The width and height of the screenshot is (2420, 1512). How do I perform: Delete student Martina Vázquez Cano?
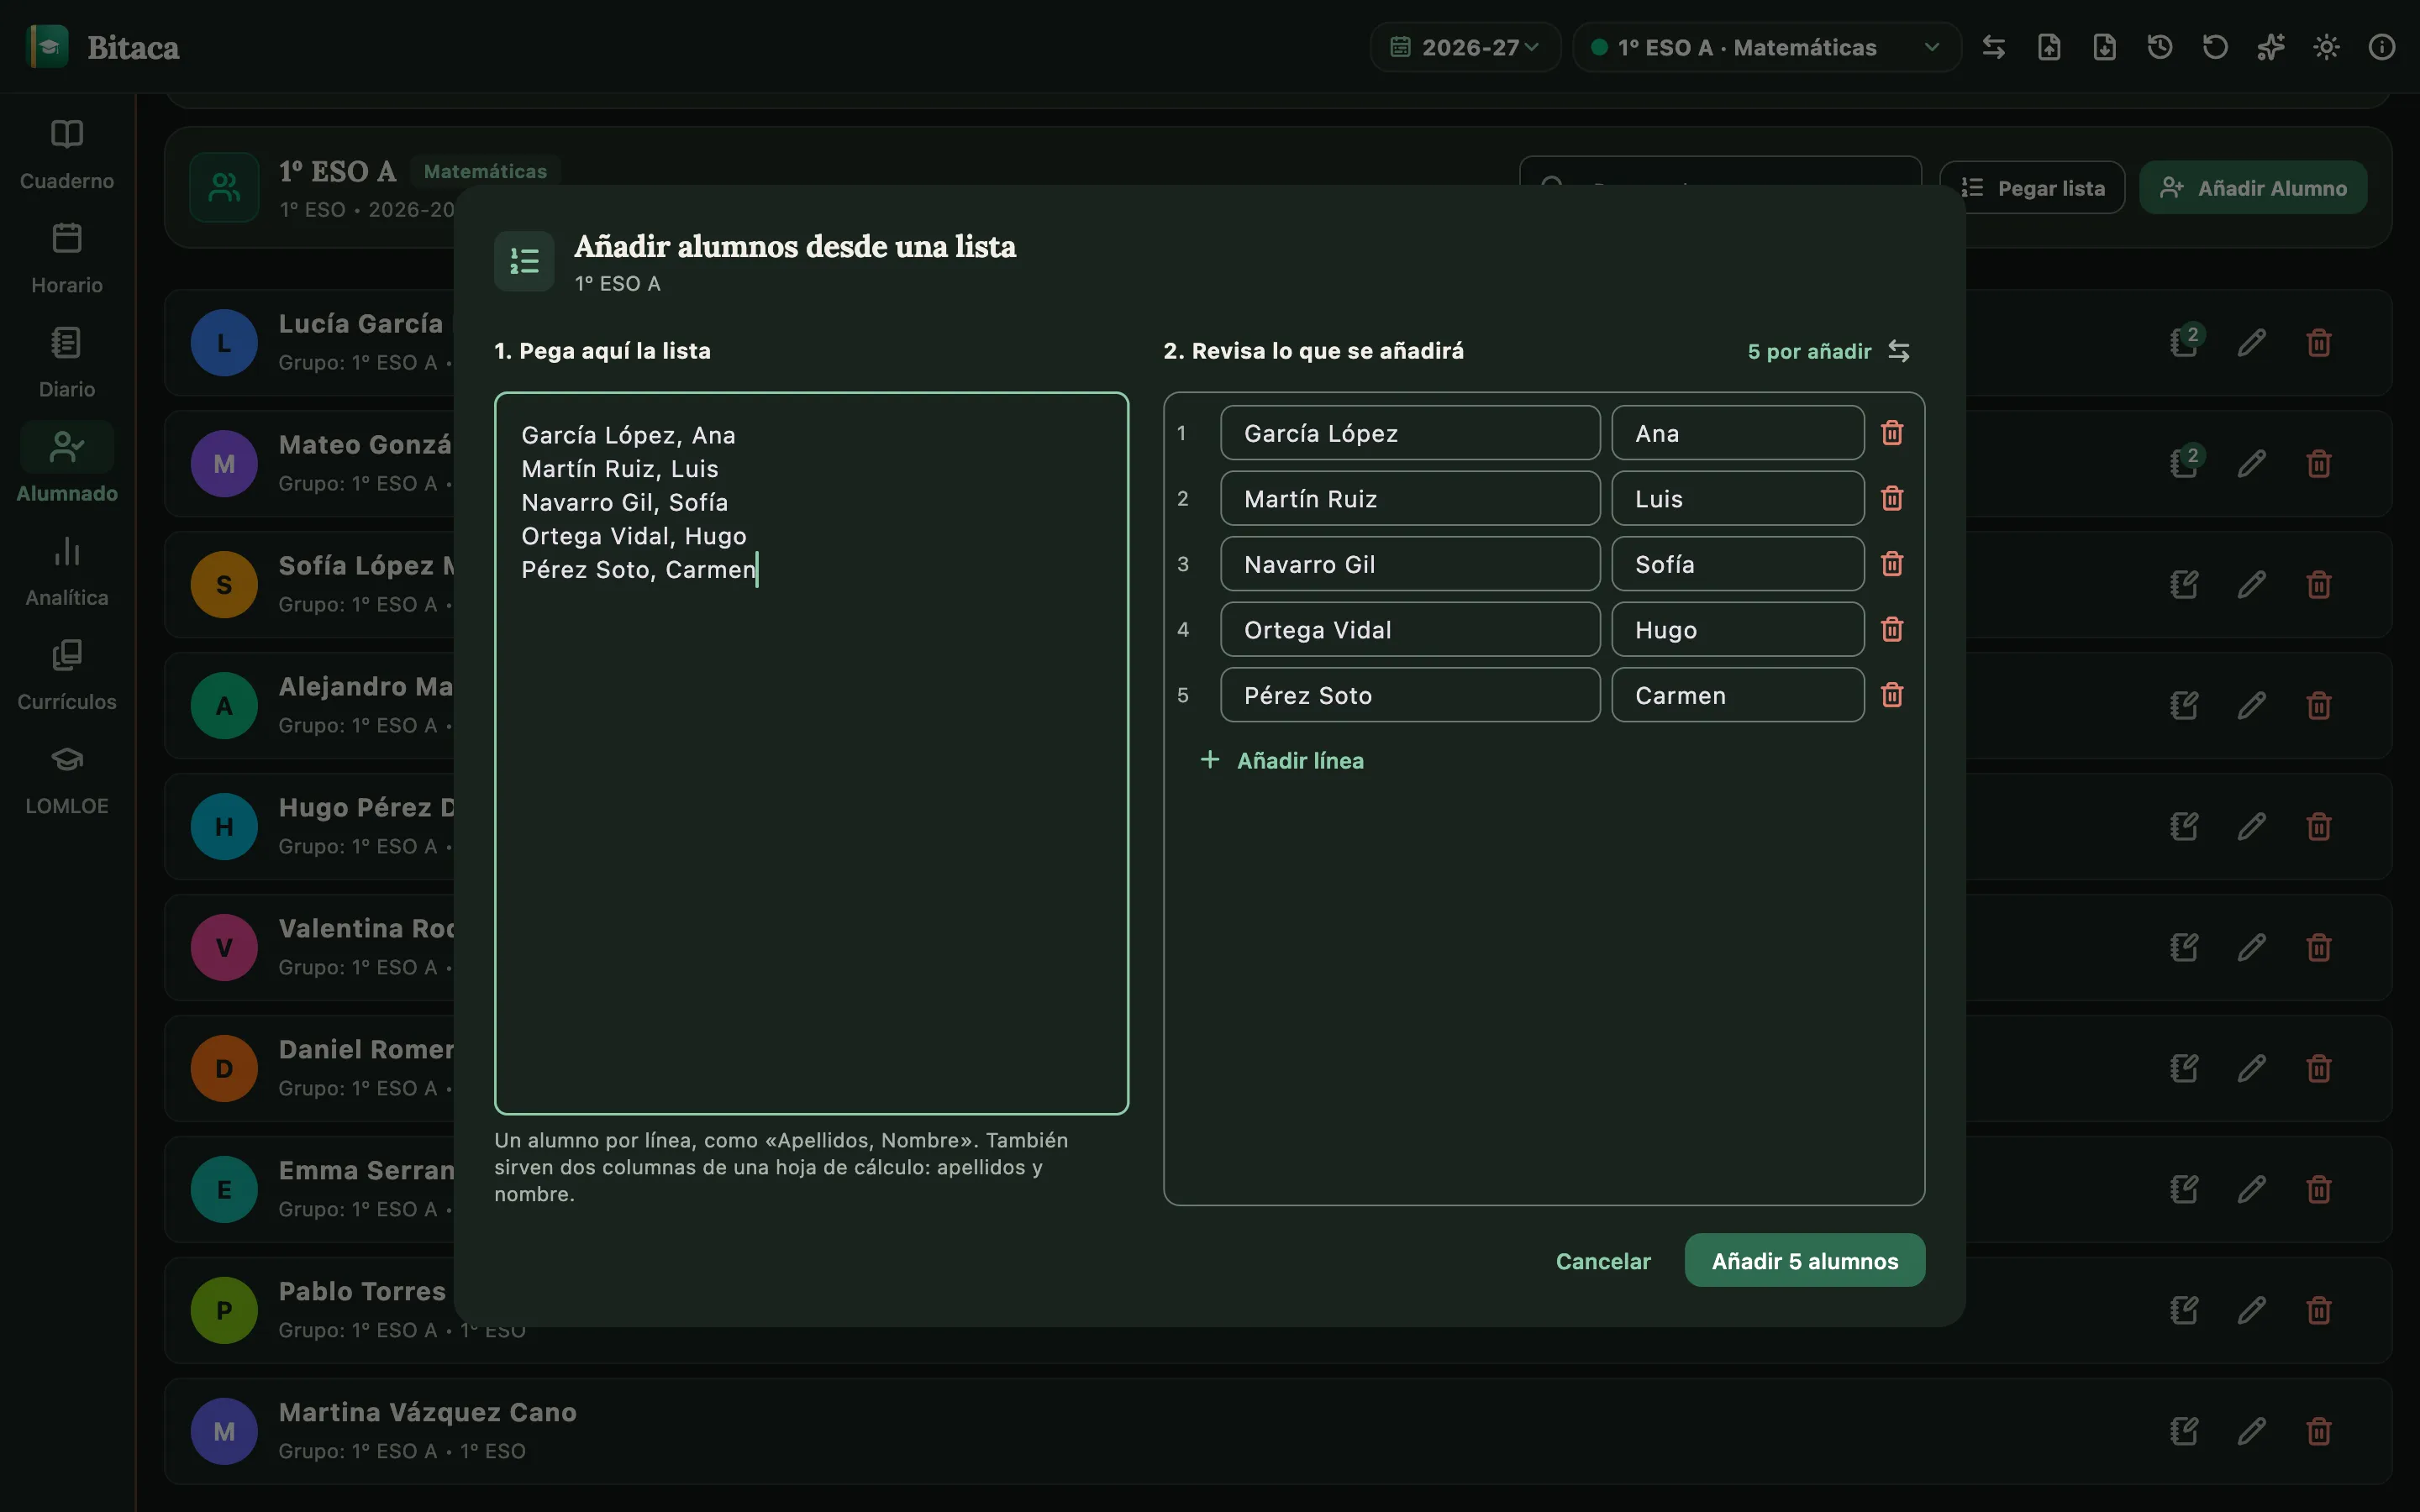tap(2319, 1431)
